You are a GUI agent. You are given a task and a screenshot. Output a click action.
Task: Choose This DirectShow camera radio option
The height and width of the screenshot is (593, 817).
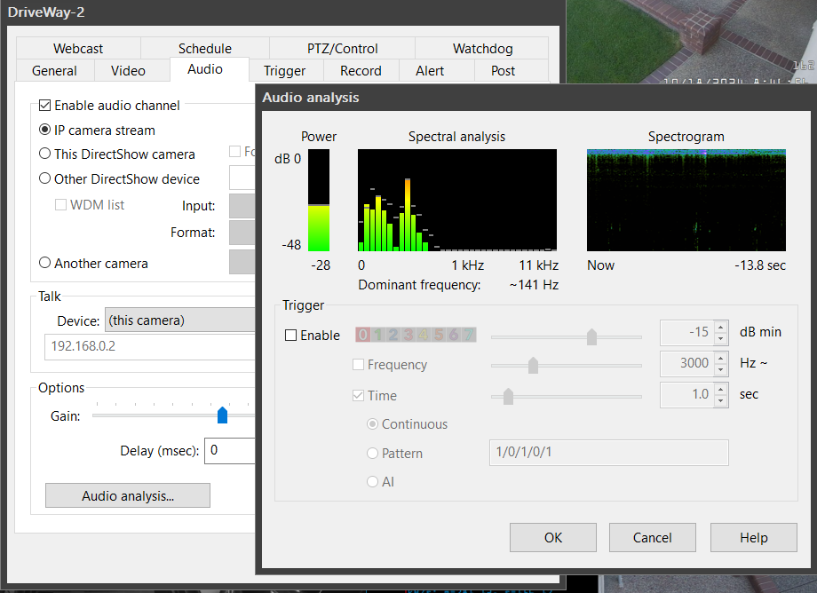tap(45, 154)
